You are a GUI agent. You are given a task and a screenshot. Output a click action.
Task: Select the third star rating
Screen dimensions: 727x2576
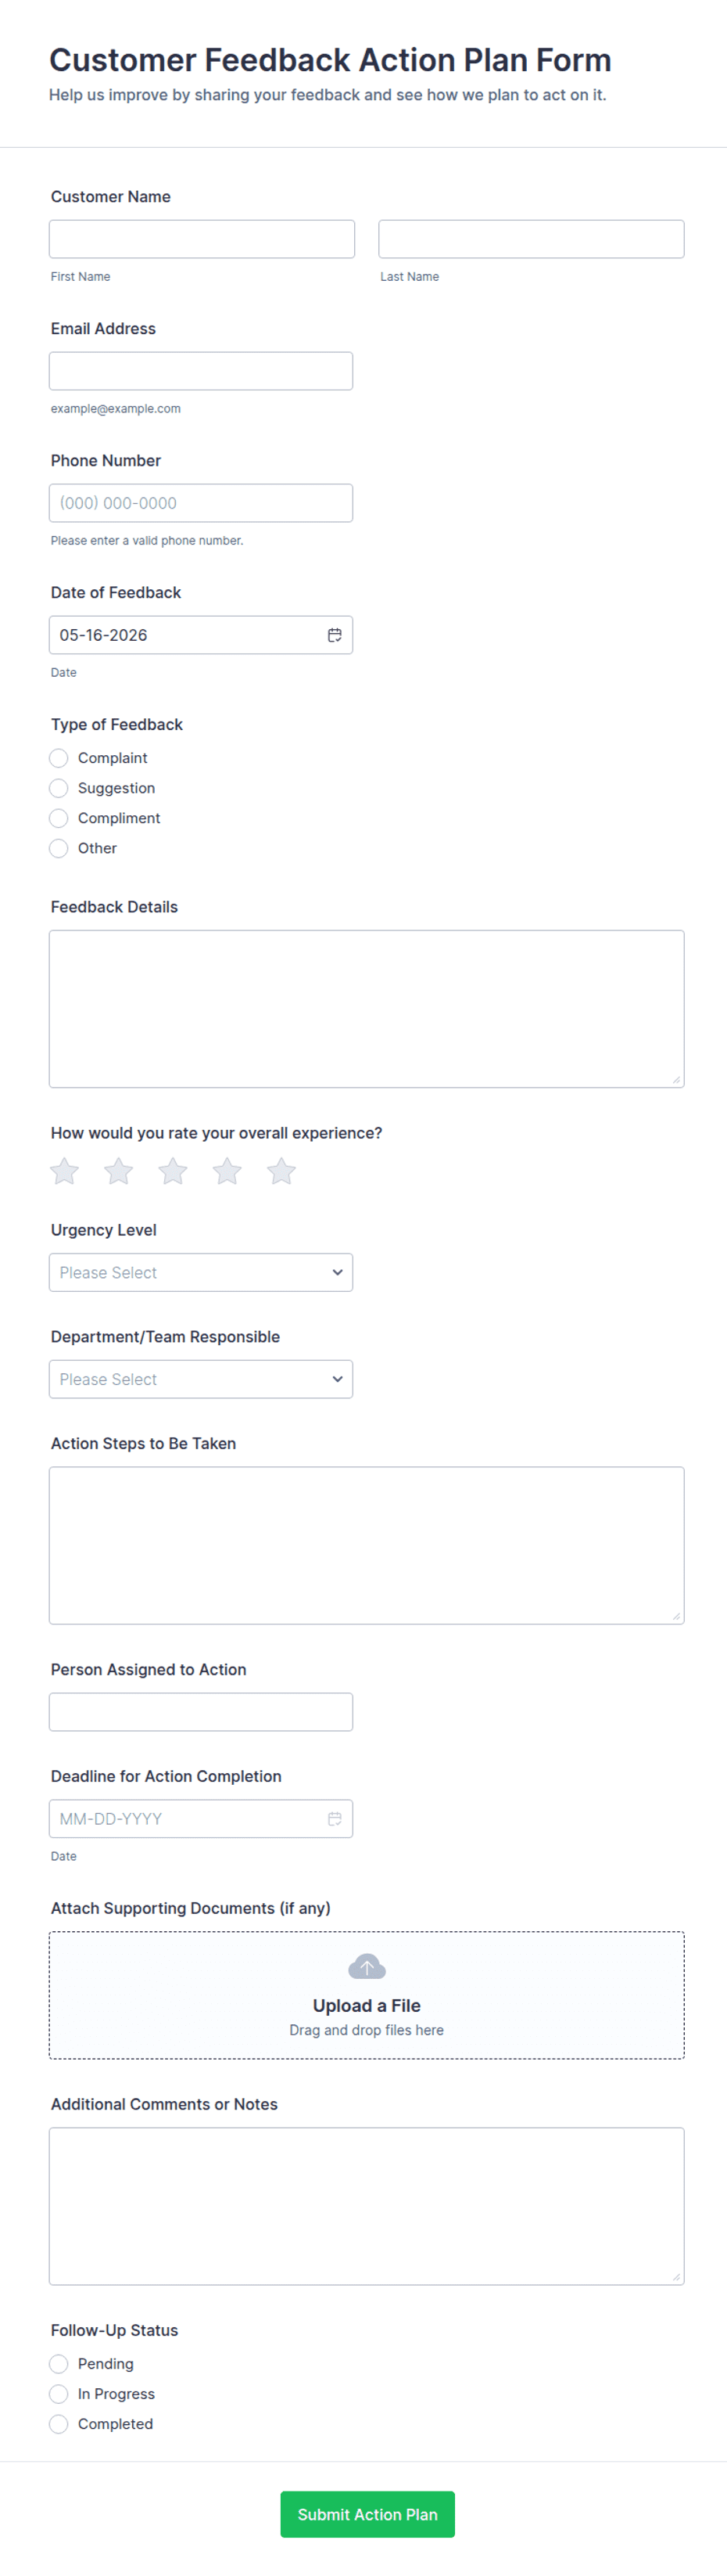click(173, 1171)
